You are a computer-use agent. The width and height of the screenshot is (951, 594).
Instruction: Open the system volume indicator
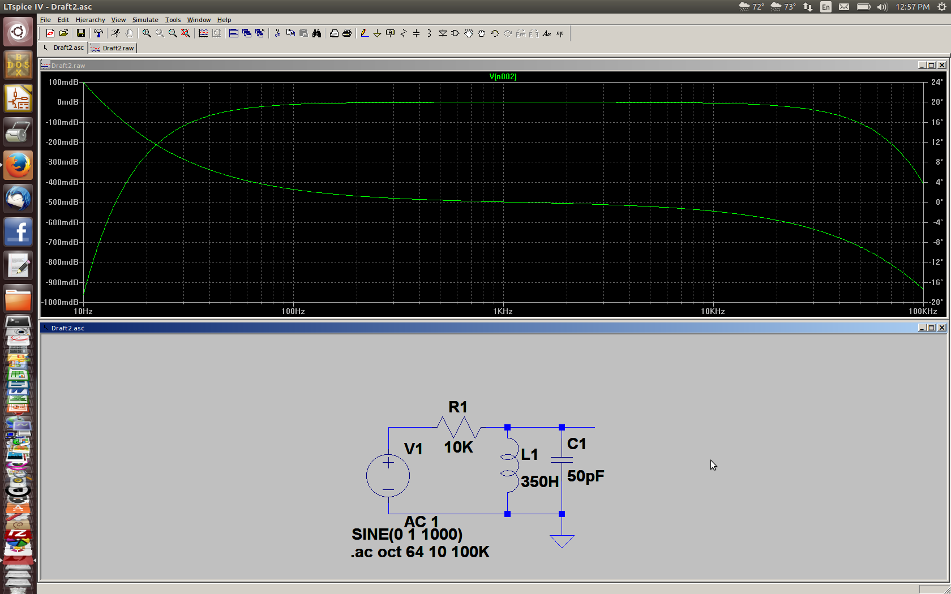pos(882,7)
